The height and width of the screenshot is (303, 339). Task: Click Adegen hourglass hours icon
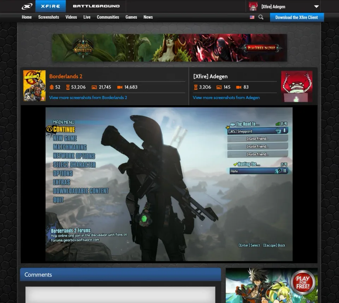pos(196,87)
